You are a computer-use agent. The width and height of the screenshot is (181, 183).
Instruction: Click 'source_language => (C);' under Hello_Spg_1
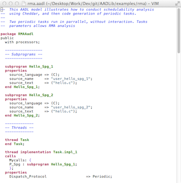click(34, 75)
